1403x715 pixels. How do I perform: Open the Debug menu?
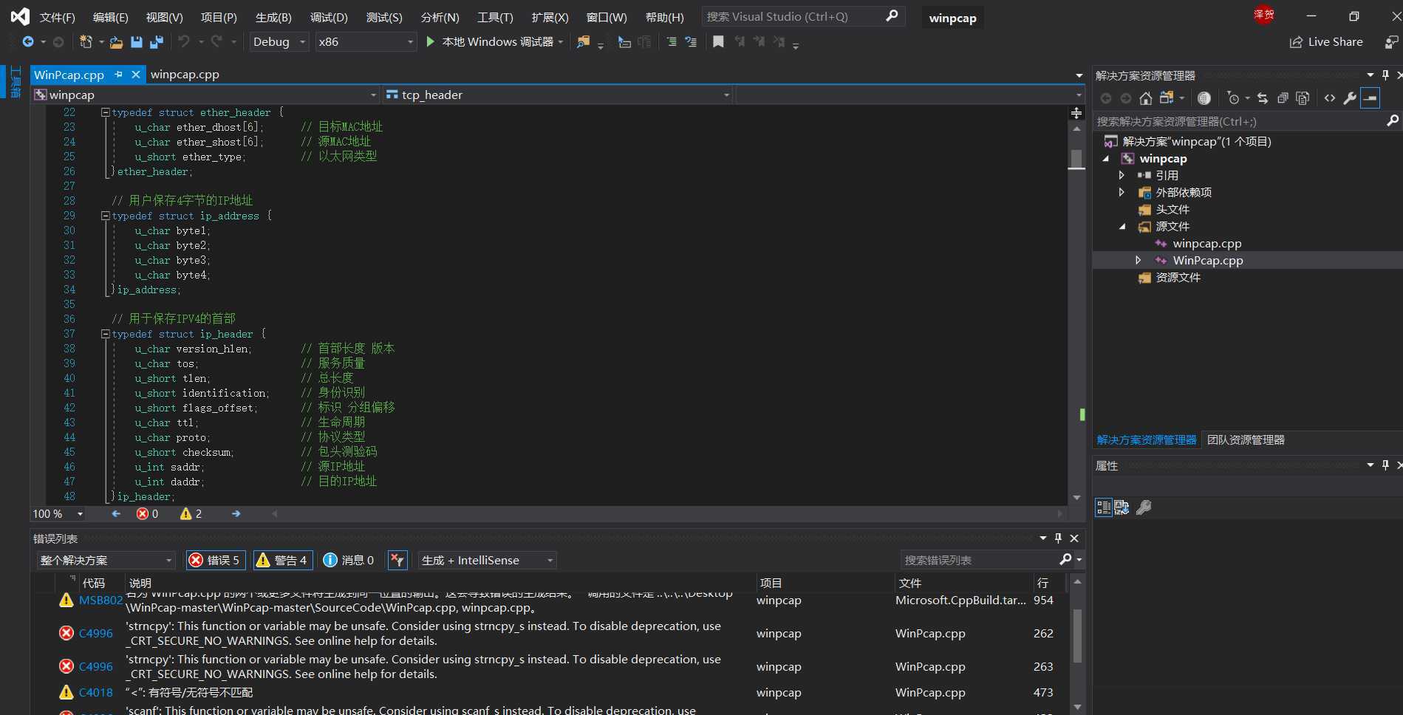(x=329, y=17)
